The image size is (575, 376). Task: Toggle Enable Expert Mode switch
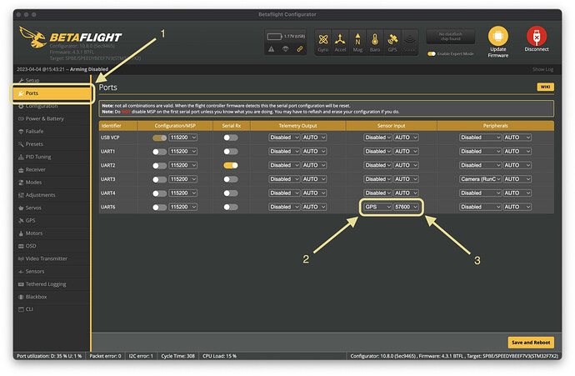(432, 54)
